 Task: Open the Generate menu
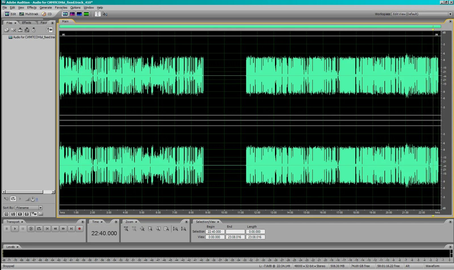[x=46, y=8]
